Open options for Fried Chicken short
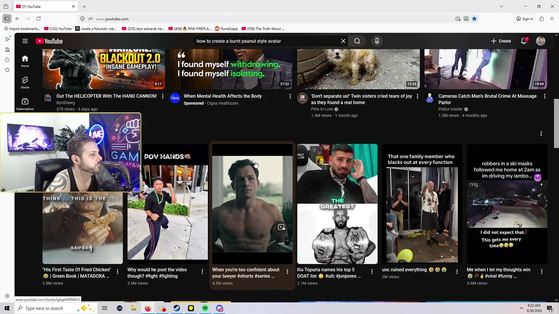The height and width of the screenshot is (314, 559). click(117, 272)
